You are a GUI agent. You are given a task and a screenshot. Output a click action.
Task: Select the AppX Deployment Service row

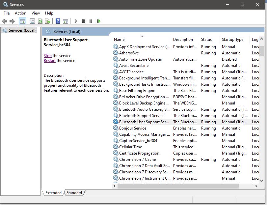pos(186,47)
